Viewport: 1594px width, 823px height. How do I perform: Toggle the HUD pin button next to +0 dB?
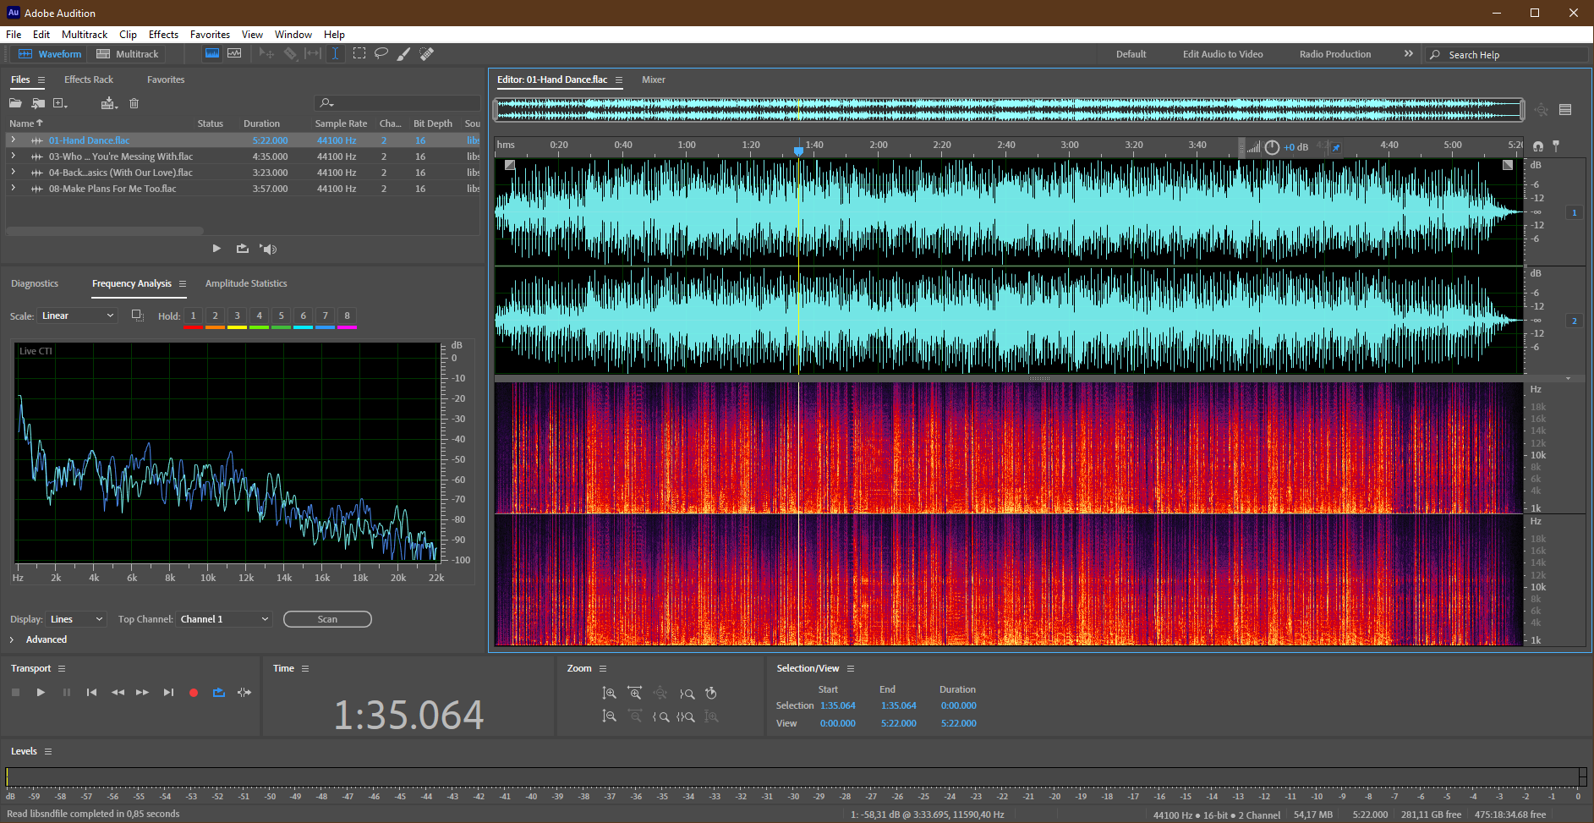1336,147
